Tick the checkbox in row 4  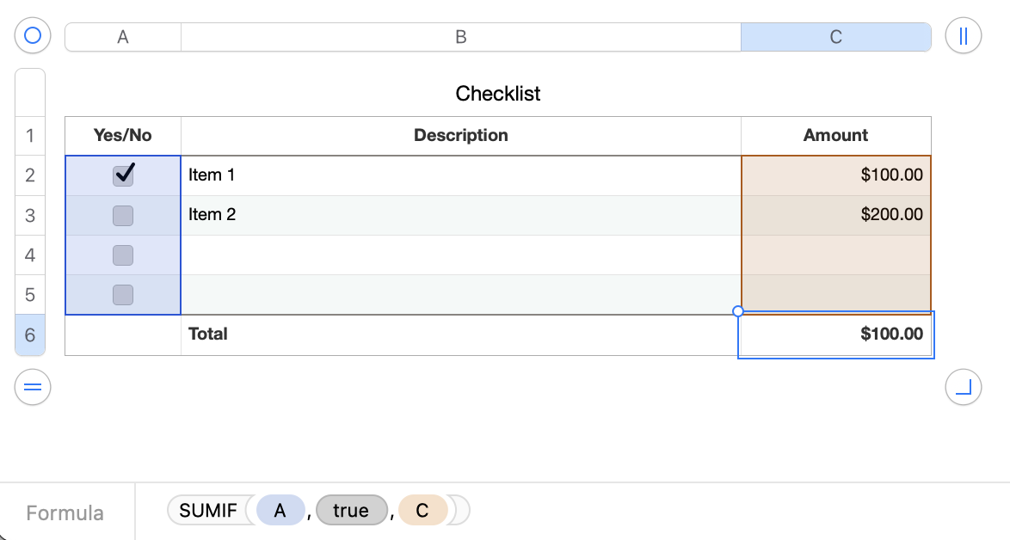click(123, 255)
